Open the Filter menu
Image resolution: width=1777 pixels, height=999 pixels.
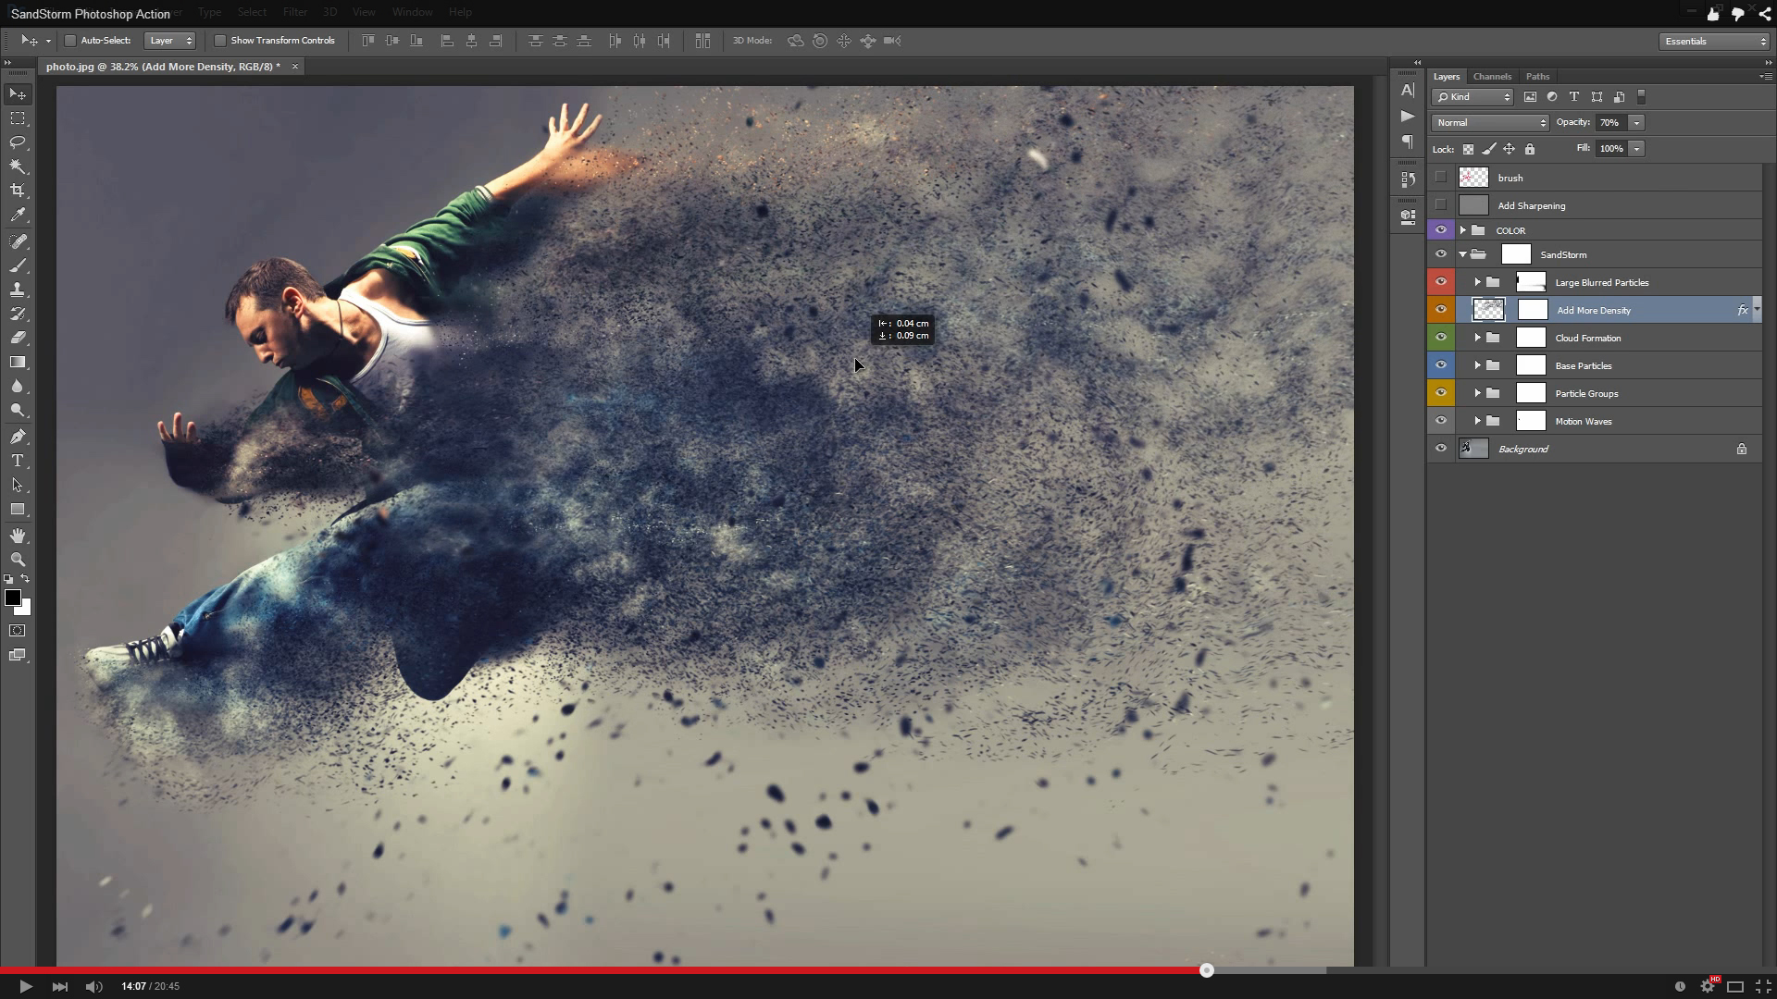point(292,11)
